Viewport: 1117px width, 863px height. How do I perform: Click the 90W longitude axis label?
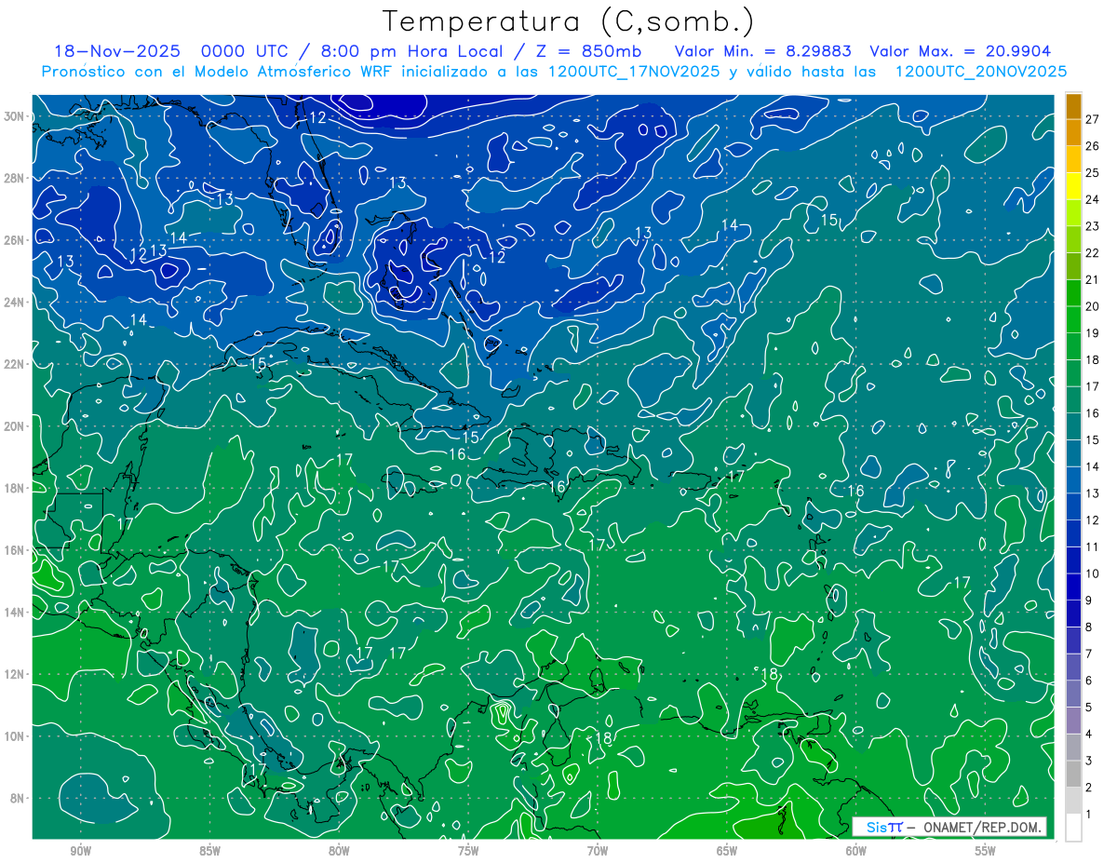click(81, 851)
